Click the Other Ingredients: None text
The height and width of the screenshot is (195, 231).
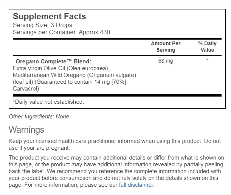[x=40, y=117]
